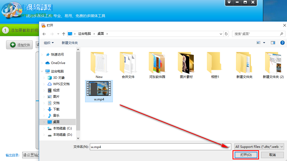Click the 文档 (Documents) sidebar icon
This screenshot has height=161, width=287.
[50, 103]
